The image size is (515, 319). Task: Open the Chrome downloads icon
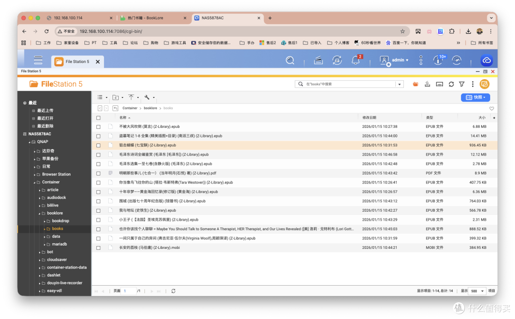tap(468, 31)
